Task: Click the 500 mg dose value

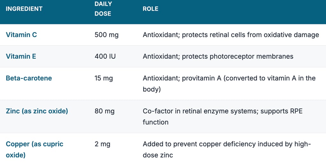Action: point(106,35)
